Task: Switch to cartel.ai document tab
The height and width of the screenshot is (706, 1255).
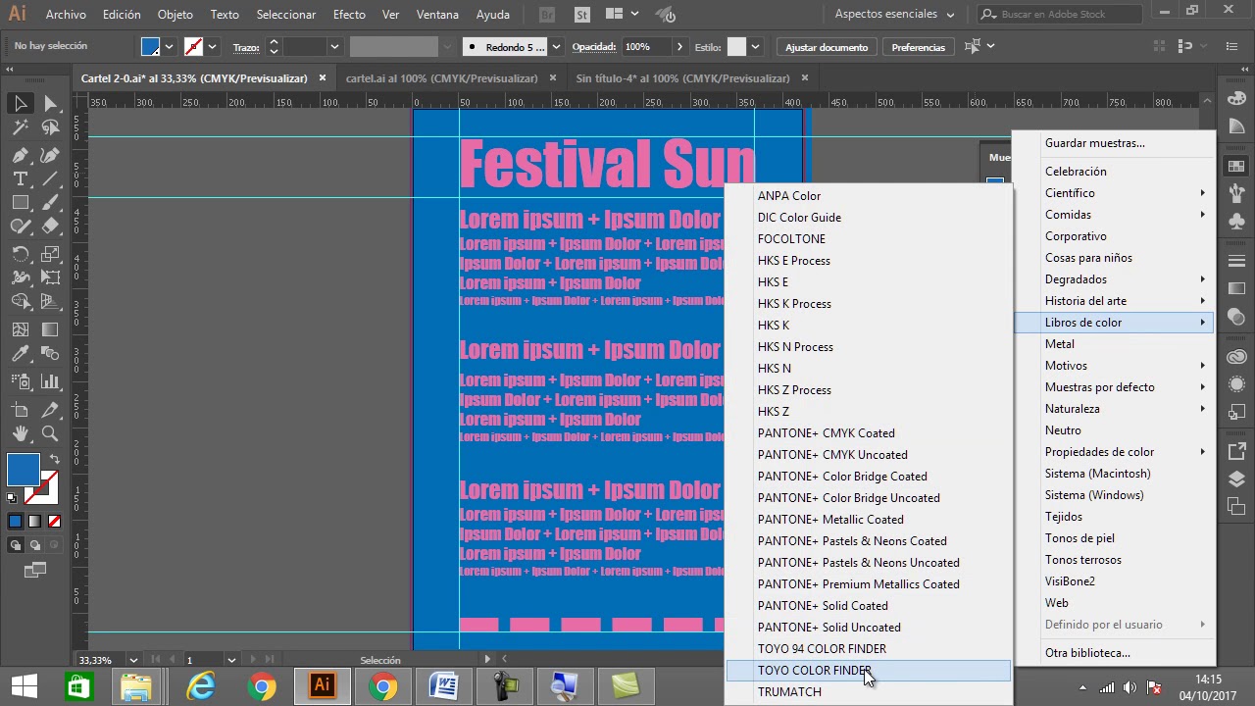Action: coord(441,78)
